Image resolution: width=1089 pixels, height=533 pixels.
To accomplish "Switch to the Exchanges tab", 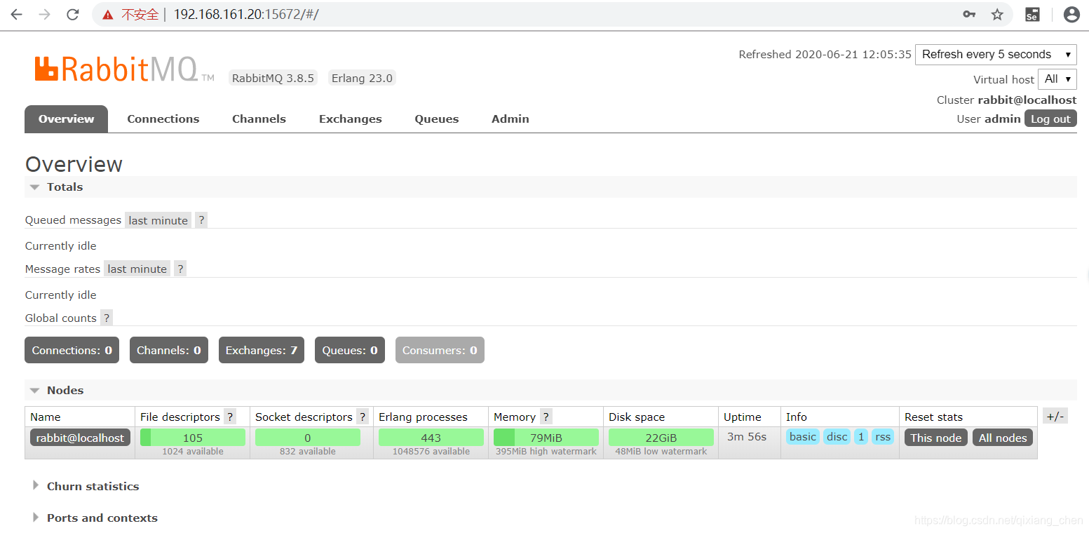I will click(x=351, y=119).
